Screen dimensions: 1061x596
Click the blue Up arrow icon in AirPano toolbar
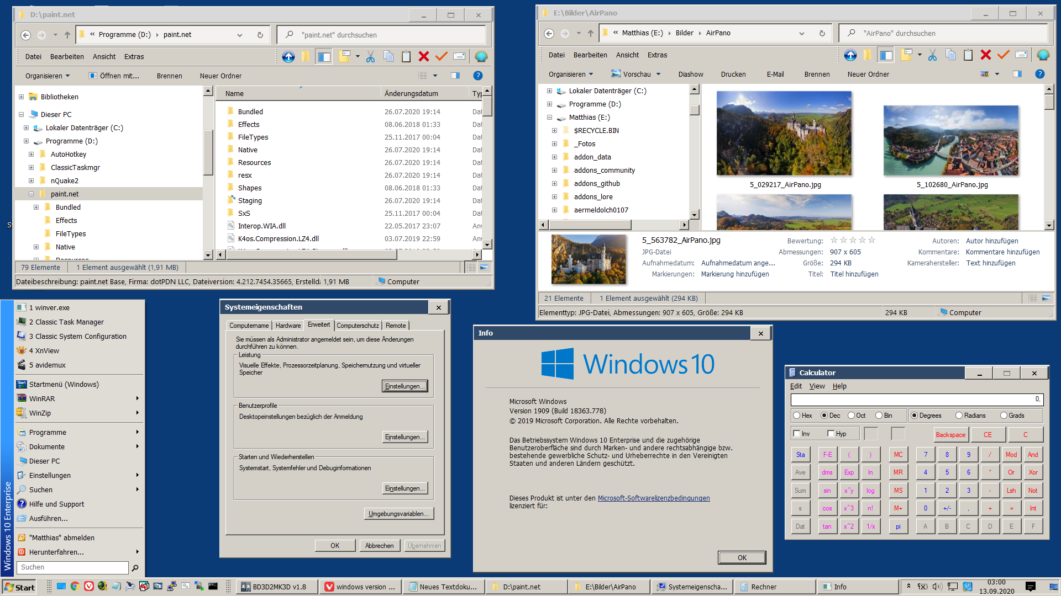(850, 55)
